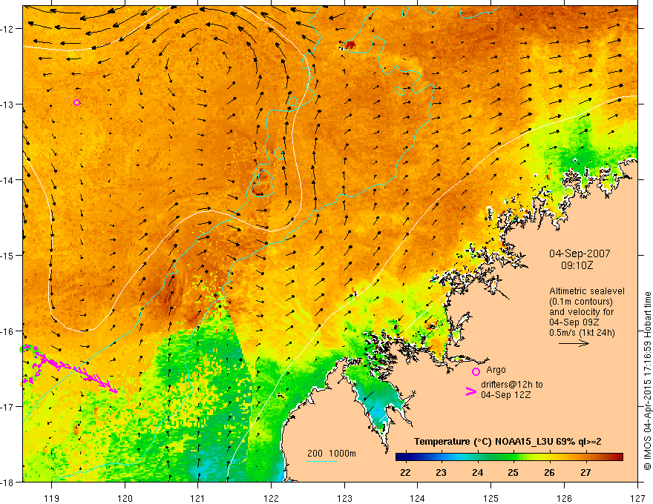Click the latitude label -16
The width and height of the screenshot is (653, 504).
[7, 331]
